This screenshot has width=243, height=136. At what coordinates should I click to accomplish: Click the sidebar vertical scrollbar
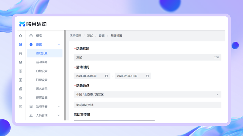point(65,75)
